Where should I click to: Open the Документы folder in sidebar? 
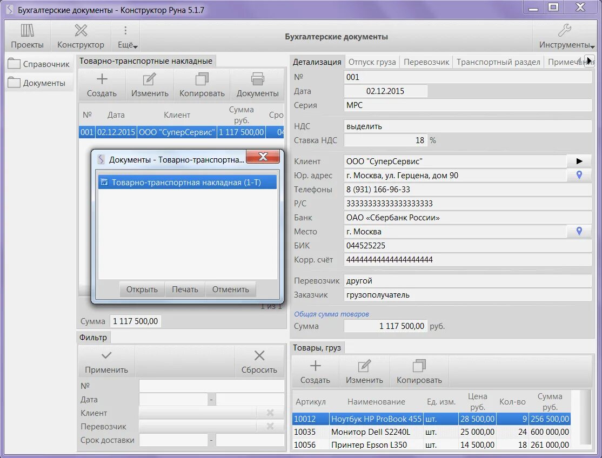pos(39,83)
